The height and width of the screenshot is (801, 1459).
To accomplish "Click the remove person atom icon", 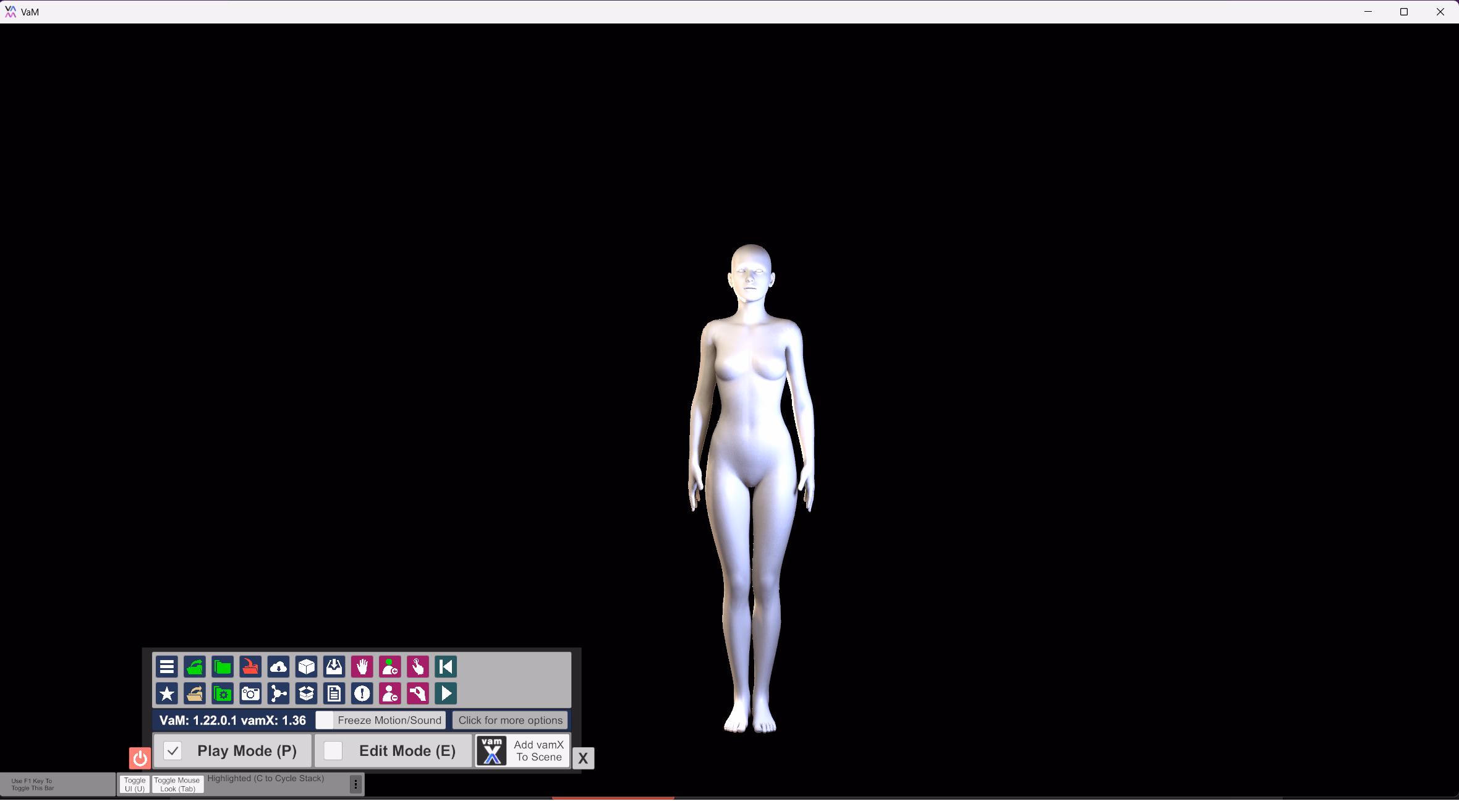I will click(x=389, y=693).
